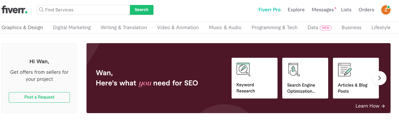Click the Keyword Research icon
Screen dimensions: 399x121
(x=243, y=69)
